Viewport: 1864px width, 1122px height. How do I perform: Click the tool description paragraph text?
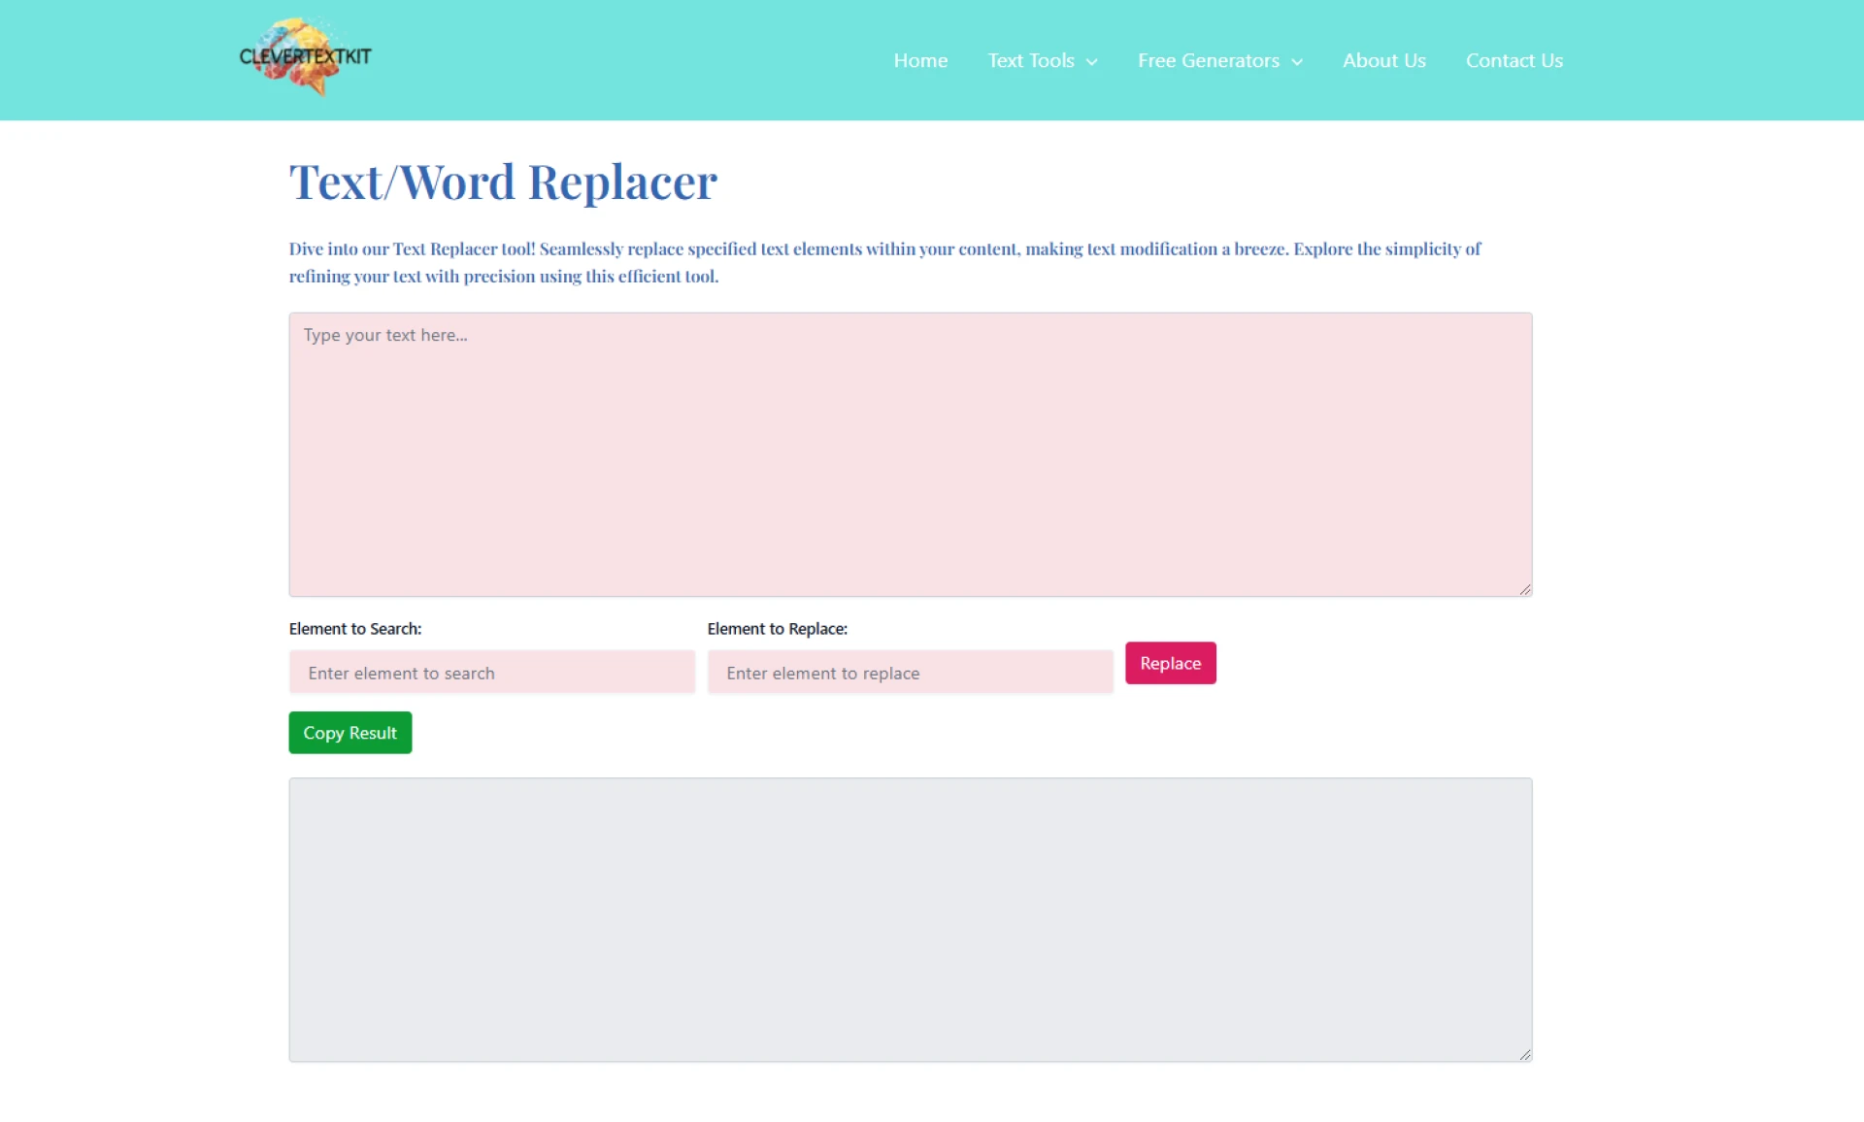883,262
